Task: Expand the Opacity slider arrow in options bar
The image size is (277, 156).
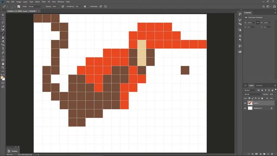Action: pos(58,6)
